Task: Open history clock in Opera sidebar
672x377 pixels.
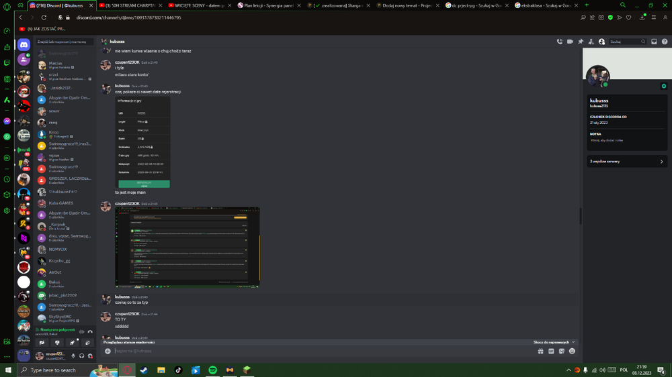Action: (7, 179)
